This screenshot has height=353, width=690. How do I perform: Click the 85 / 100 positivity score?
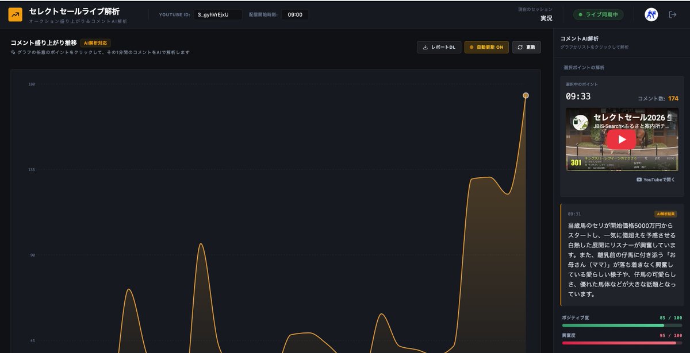click(671, 317)
